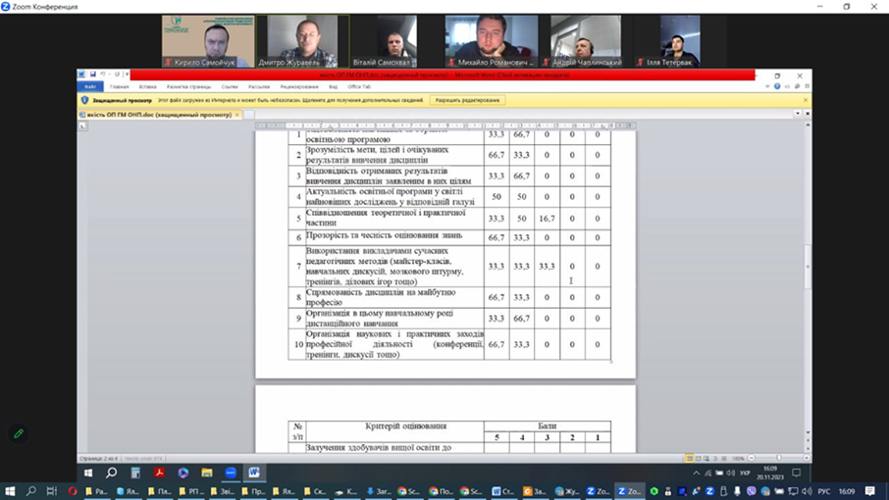Select Андрій Чаплинський video thumbnail
The width and height of the screenshot is (889, 500).
(x=586, y=41)
